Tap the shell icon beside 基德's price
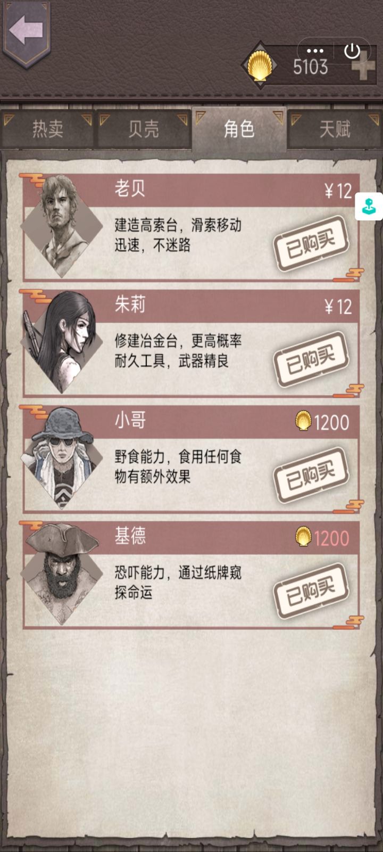 pyautogui.click(x=303, y=537)
